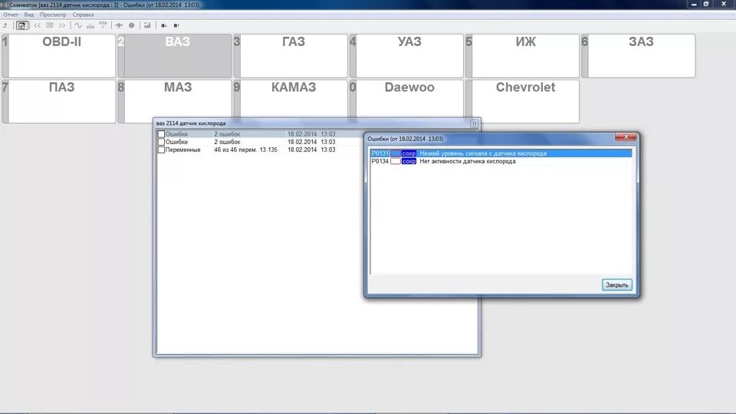The width and height of the screenshot is (736, 414).
Task: Open the Просмотр menu
Action: click(x=53, y=15)
